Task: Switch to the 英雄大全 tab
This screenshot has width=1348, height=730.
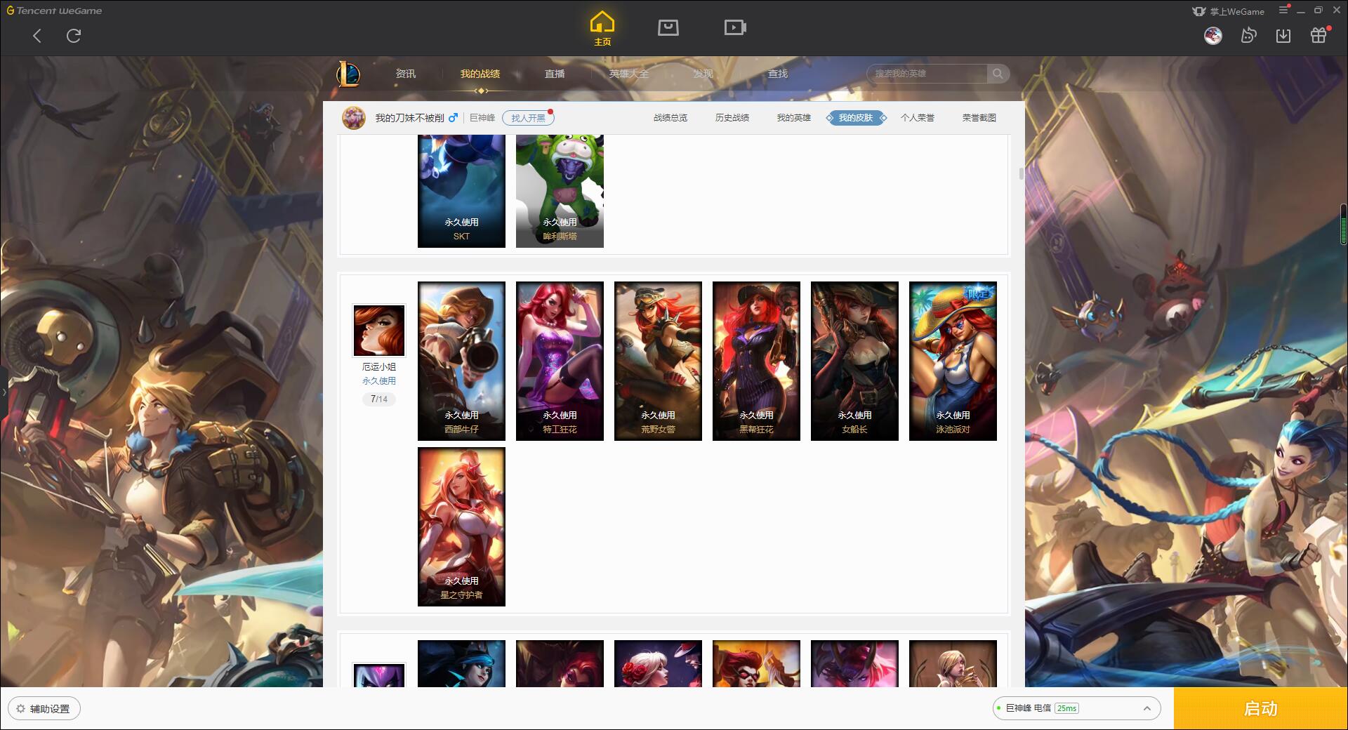Action: pyautogui.click(x=629, y=74)
